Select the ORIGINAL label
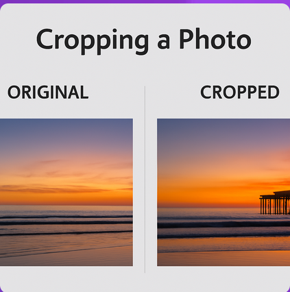 click(x=48, y=93)
